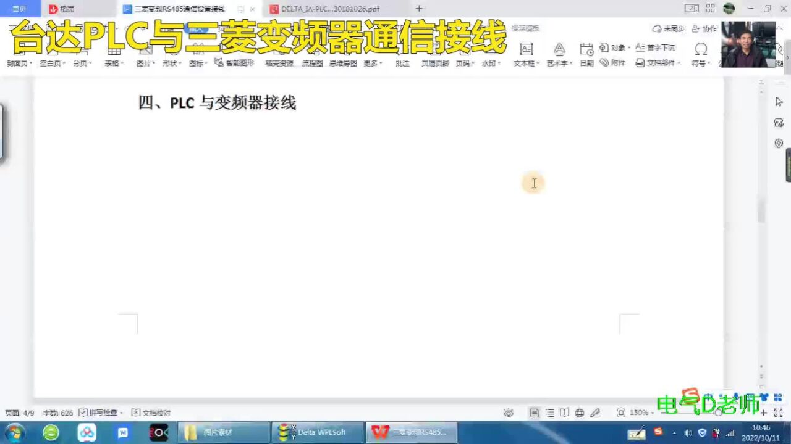Open the 分页 page break dropdown
This screenshot has height=444, width=791.
83,63
